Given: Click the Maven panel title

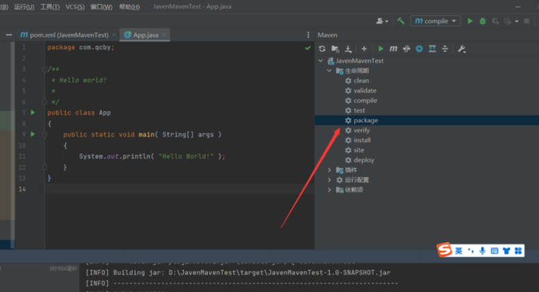Looking at the screenshot, I should (x=327, y=35).
